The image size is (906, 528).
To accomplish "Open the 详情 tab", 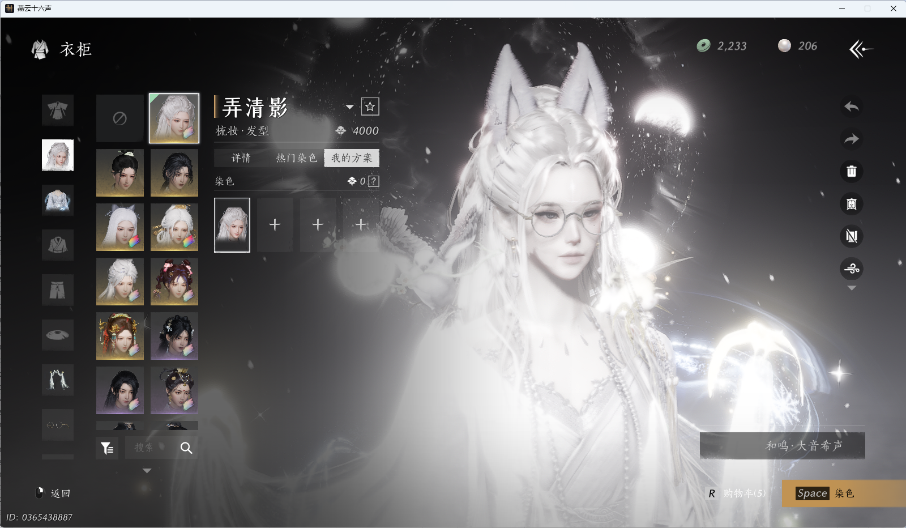I will pyautogui.click(x=242, y=158).
